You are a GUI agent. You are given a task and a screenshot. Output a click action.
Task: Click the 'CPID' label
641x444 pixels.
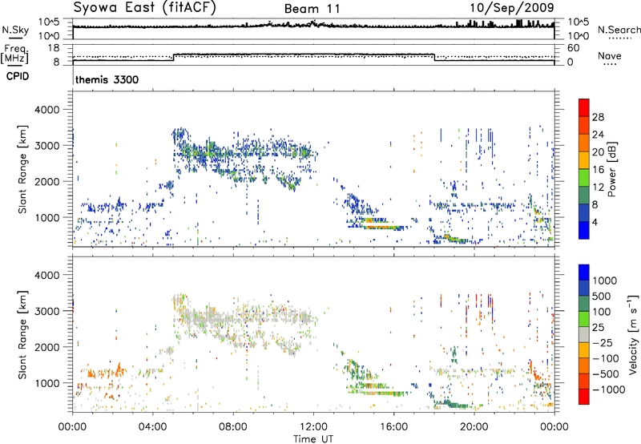click(18, 76)
